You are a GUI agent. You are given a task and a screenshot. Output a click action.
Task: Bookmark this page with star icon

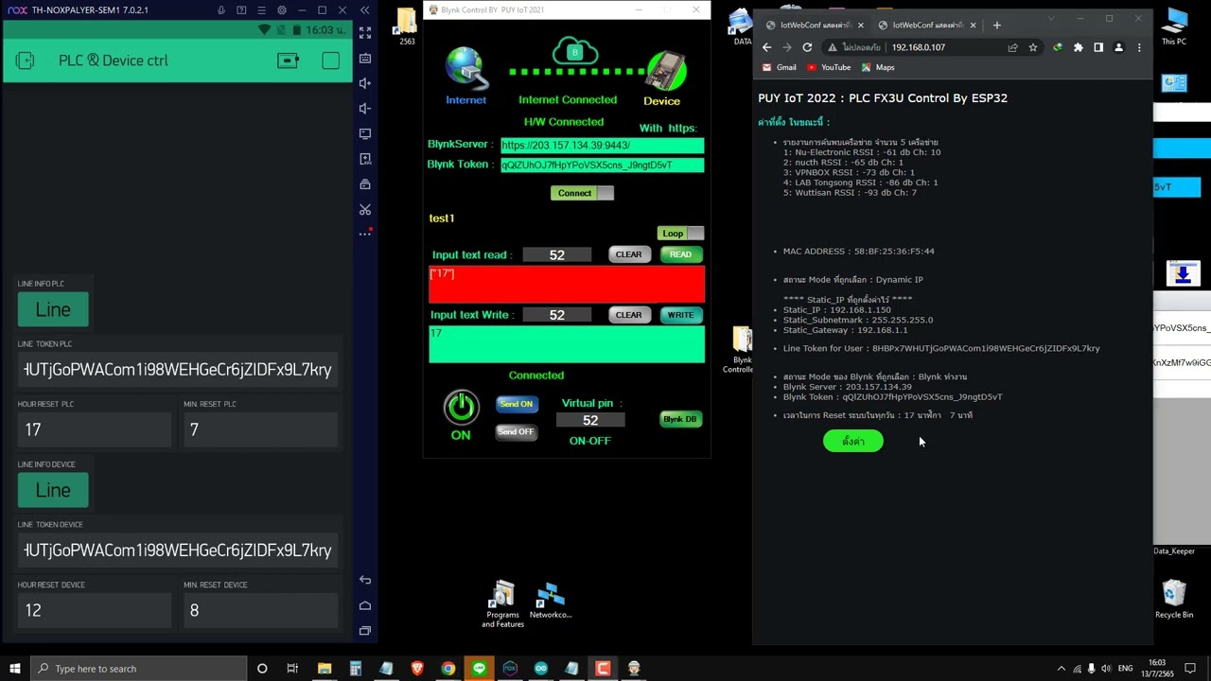(x=1032, y=47)
